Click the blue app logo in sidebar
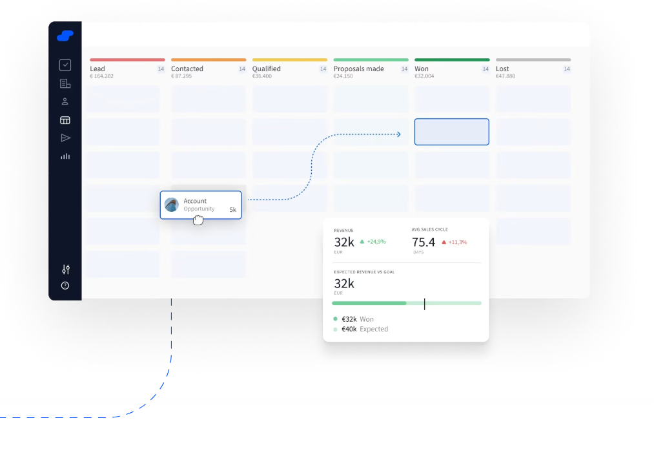654x449 pixels. pos(65,36)
